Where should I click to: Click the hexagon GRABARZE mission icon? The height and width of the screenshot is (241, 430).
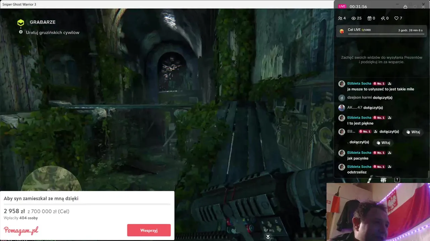[21, 22]
